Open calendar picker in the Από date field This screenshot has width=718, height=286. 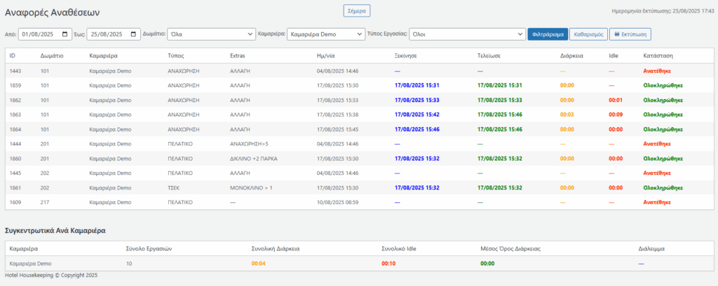coord(66,34)
